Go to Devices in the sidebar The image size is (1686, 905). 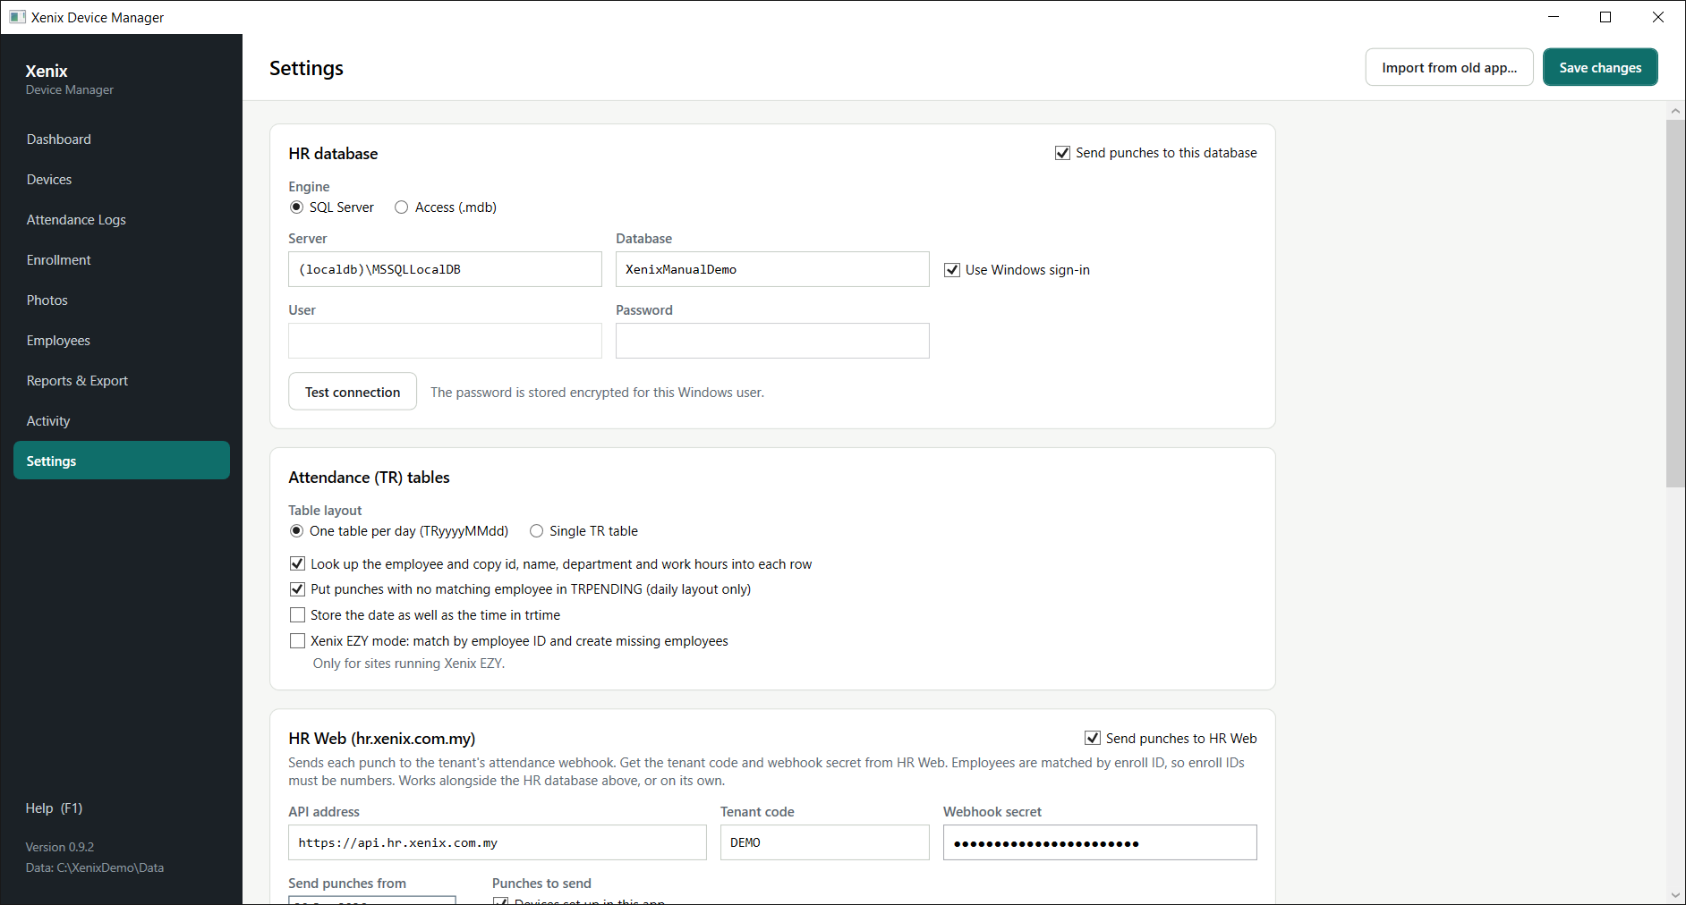(x=122, y=180)
